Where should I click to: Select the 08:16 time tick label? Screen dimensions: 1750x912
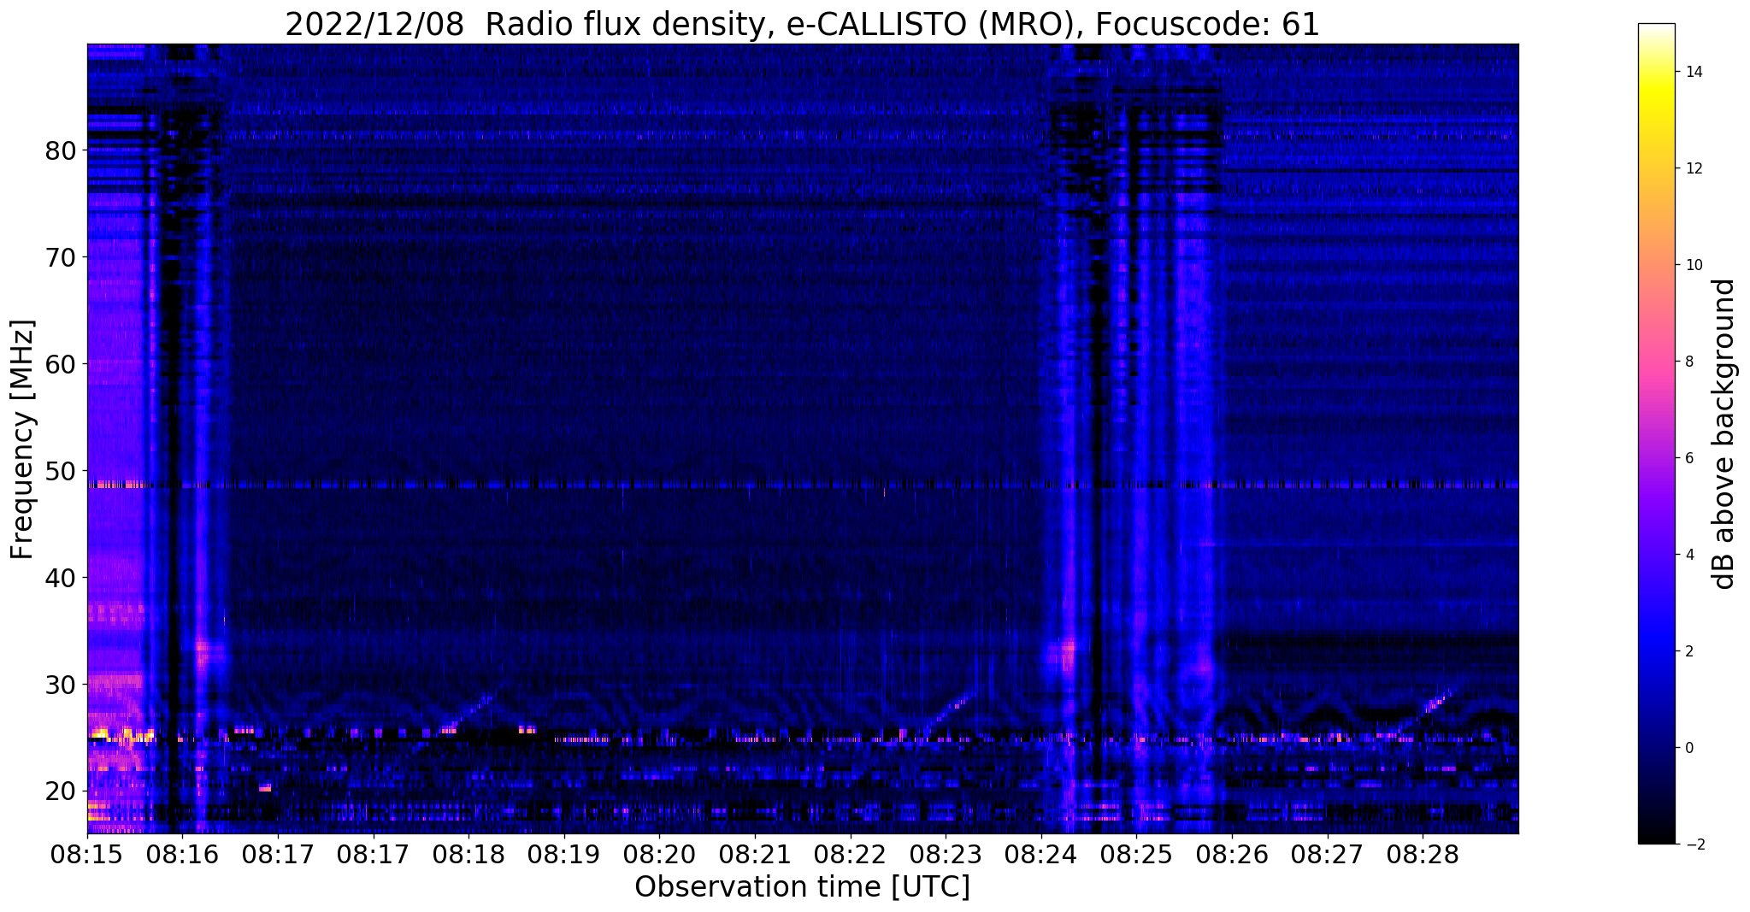coord(182,855)
